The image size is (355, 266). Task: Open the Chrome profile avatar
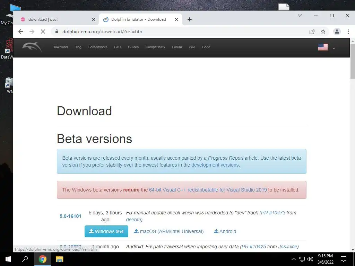coord(337,32)
